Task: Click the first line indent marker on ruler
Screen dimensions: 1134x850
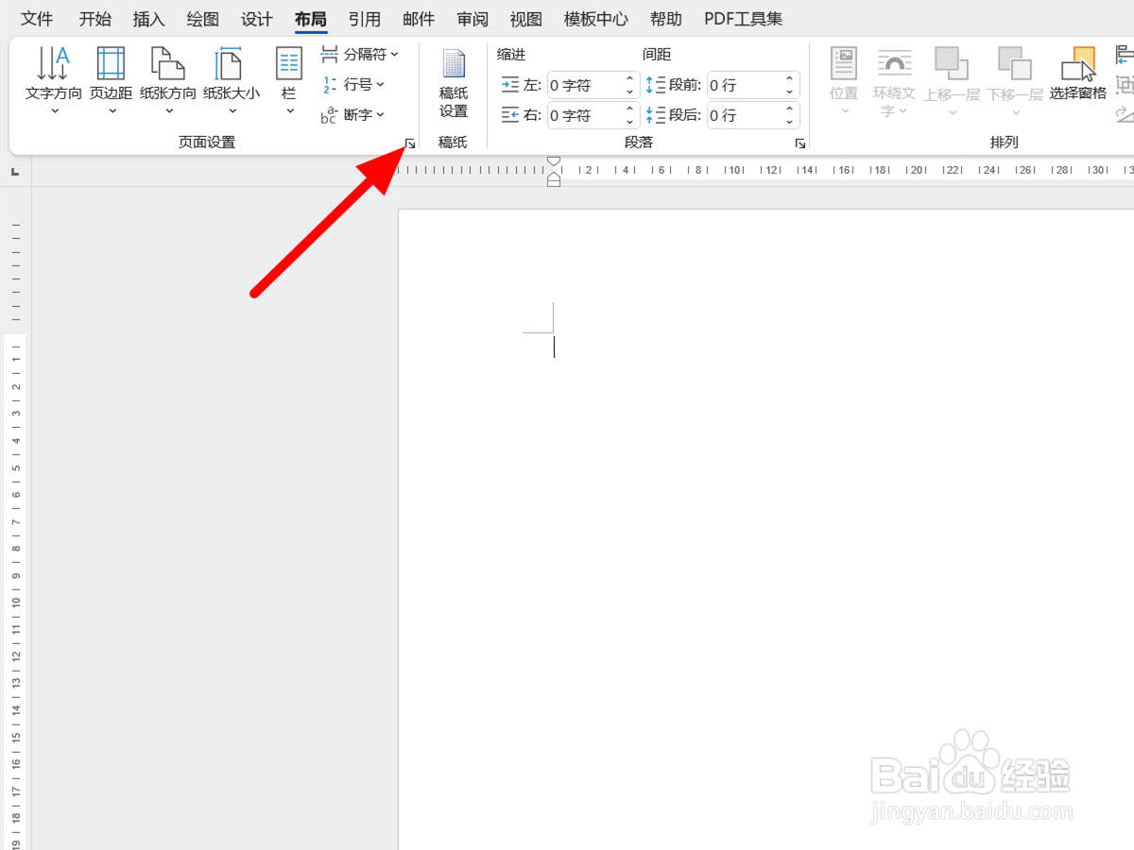Action: tap(554, 162)
